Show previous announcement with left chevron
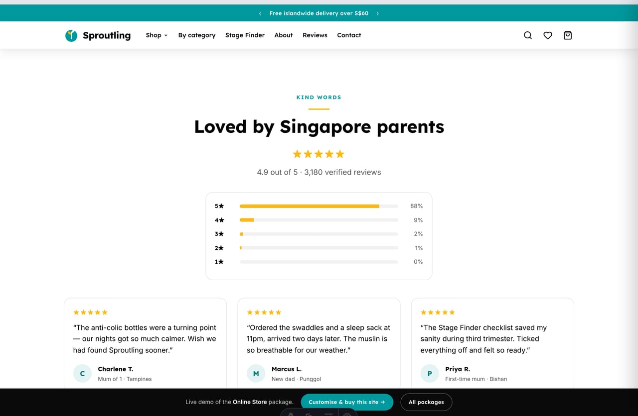The image size is (638, 416). tap(260, 13)
